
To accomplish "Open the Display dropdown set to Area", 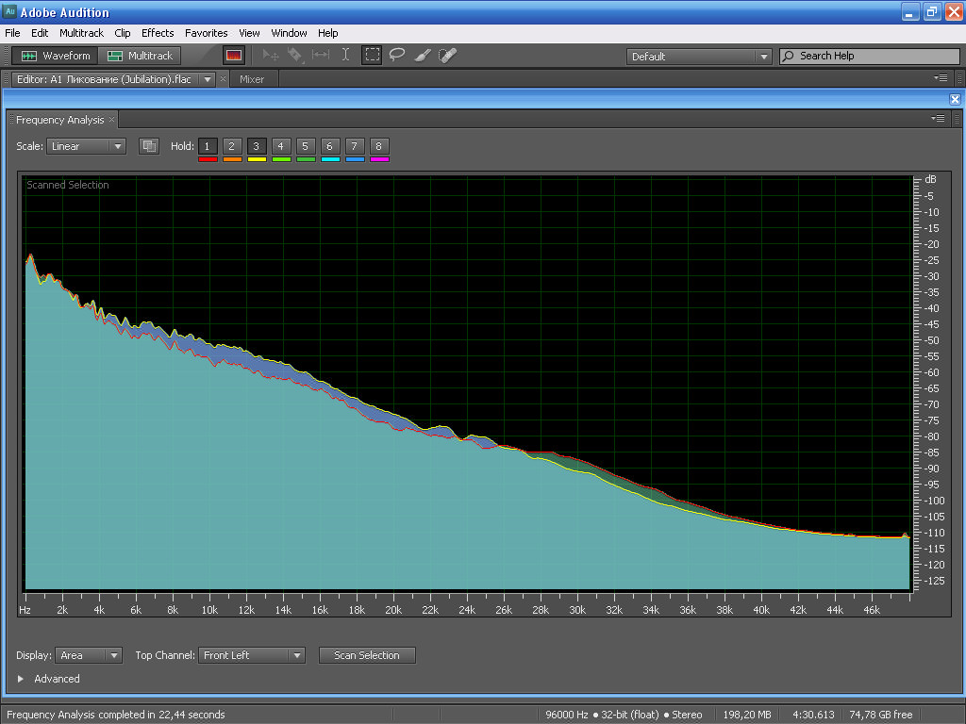I will (89, 655).
